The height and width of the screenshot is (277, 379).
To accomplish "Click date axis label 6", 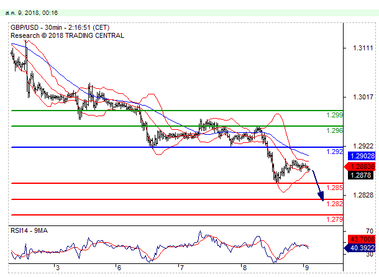I will [x=119, y=268].
